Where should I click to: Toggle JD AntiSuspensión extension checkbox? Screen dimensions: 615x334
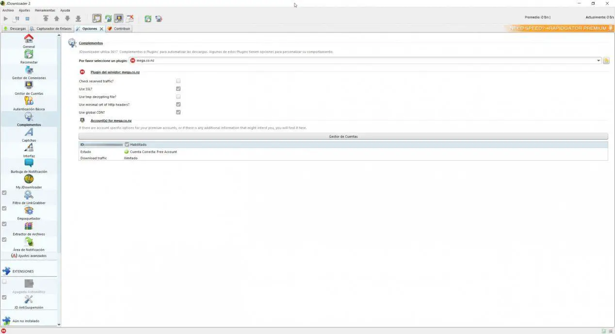(x=4, y=297)
